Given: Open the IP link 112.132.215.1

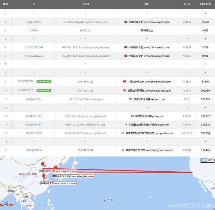Looking at the screenshot, I should pos(34,22).
